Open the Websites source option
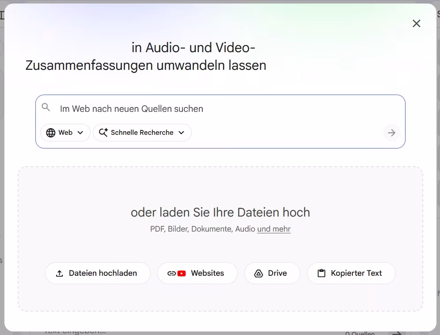 197,273
